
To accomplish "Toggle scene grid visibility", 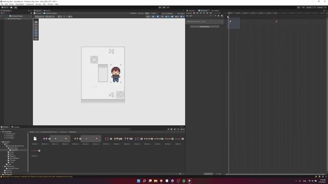I will (59, 17).
